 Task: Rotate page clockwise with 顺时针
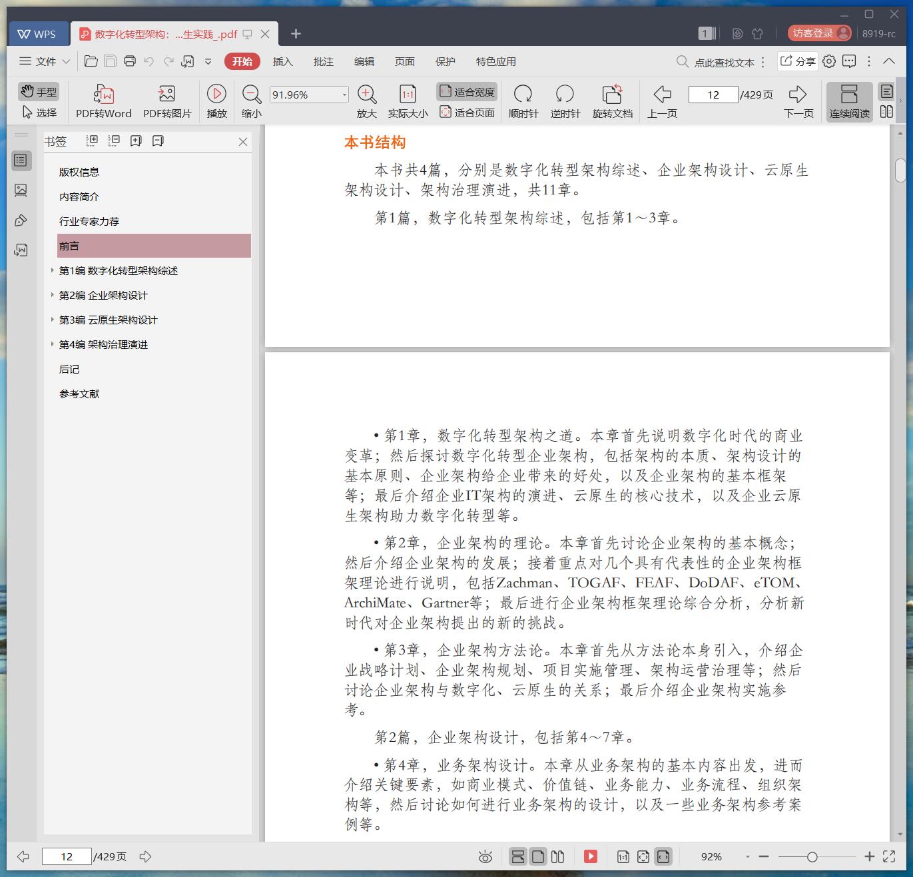(x=523, y=101)
